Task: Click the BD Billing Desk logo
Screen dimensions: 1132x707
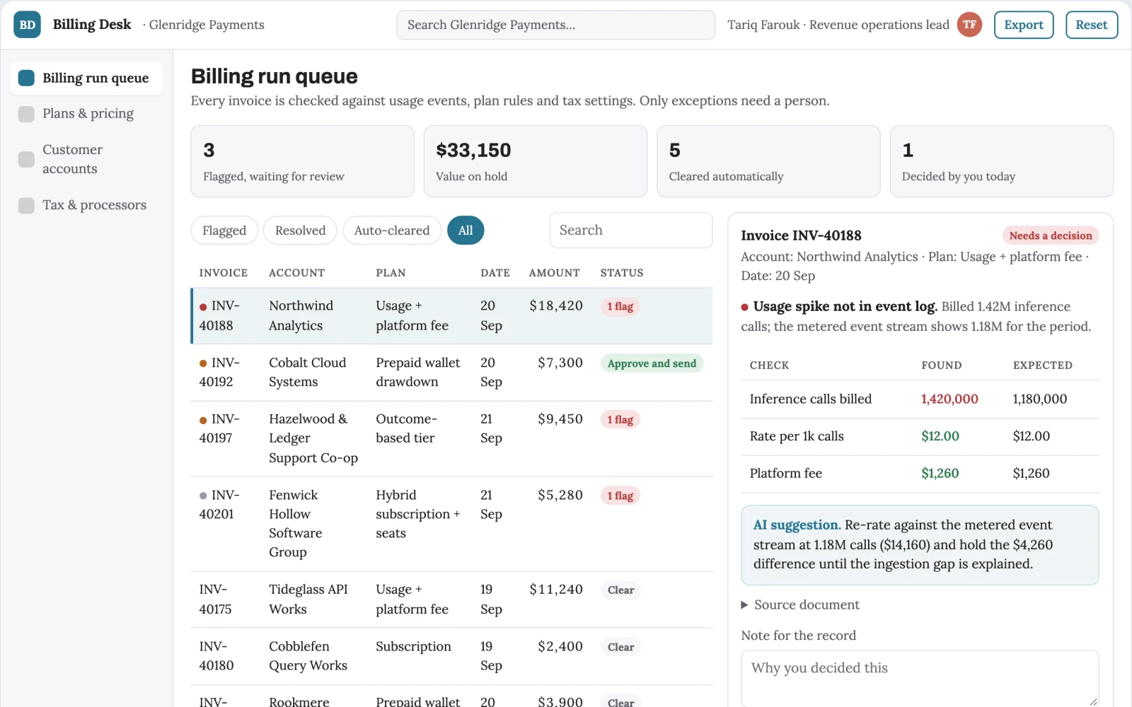Action: pos(27,25)
